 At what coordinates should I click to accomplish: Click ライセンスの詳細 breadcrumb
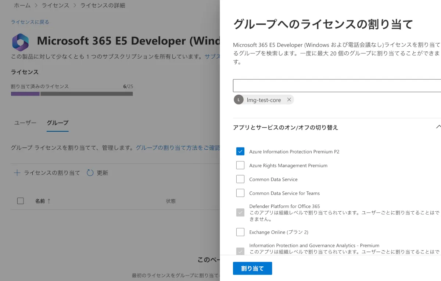pyautogui.click(x=103, y=6)
